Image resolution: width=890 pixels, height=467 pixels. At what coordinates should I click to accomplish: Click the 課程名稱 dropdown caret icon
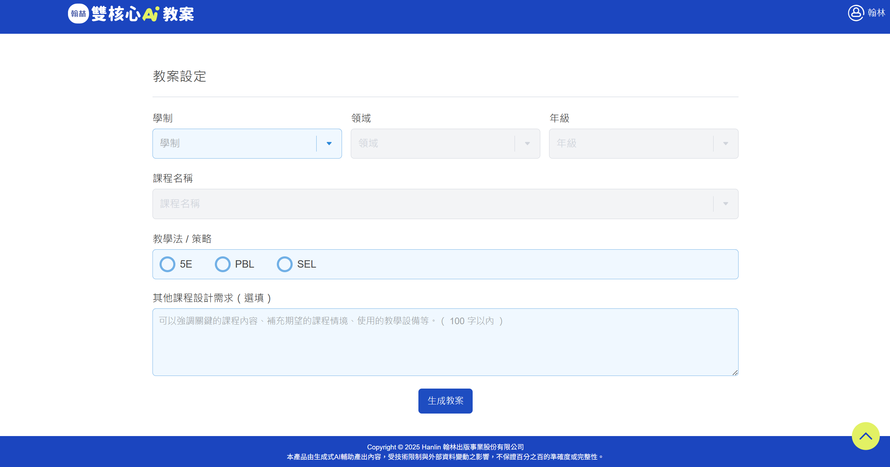726,204
